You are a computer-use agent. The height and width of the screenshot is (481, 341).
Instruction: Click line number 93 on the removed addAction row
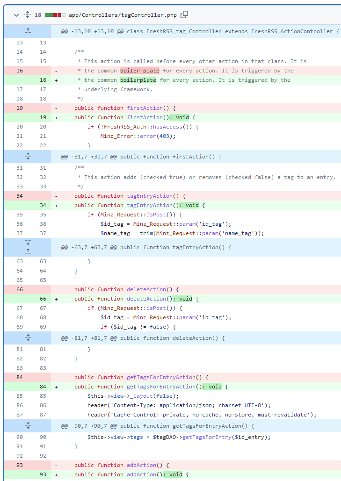[20, 466]
